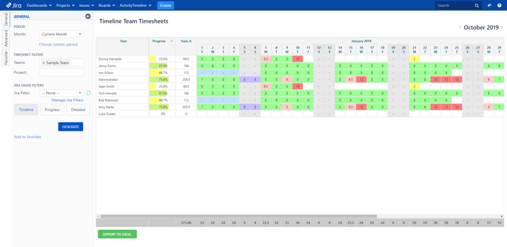Refresh Jira filters with the green reload icon

point(88,93)
